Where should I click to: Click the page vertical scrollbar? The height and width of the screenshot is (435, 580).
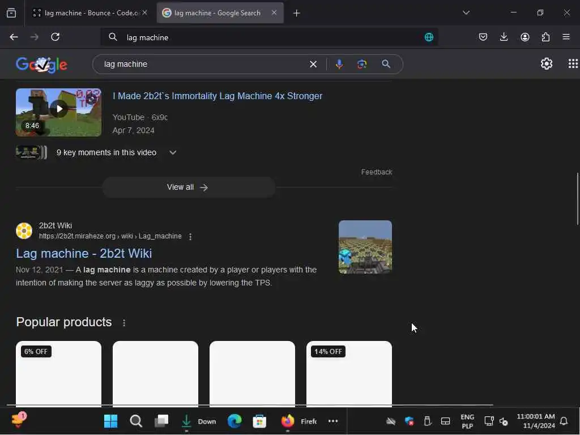coord(577,199)
